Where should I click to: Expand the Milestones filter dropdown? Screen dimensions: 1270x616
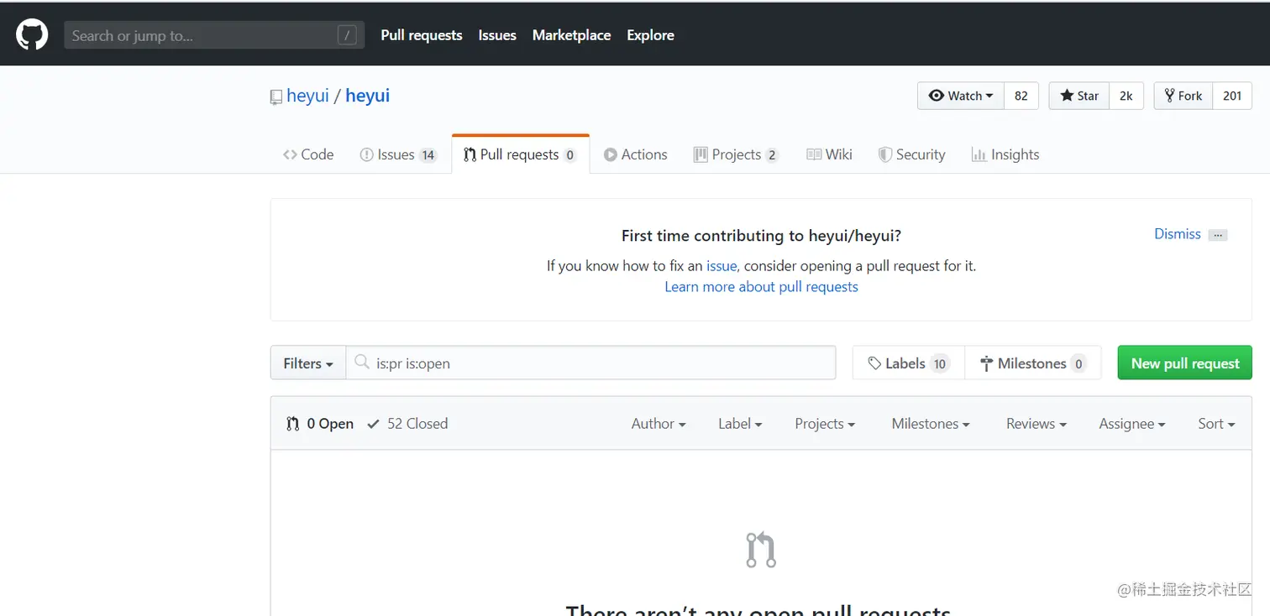coord(931,424)
